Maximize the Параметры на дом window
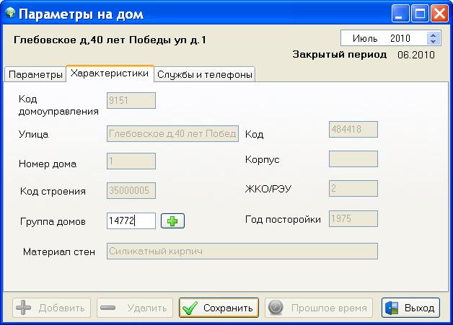Viewport: 453px width, 325px height. tap(420, 13)
